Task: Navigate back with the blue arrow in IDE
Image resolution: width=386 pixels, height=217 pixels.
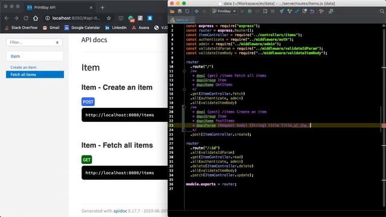Action: [x=197, y=11]
